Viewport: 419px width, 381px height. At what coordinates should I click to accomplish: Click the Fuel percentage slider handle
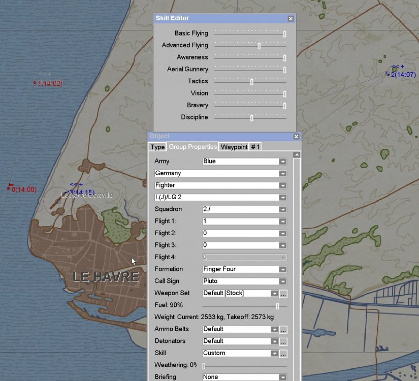tap(277, 306)
